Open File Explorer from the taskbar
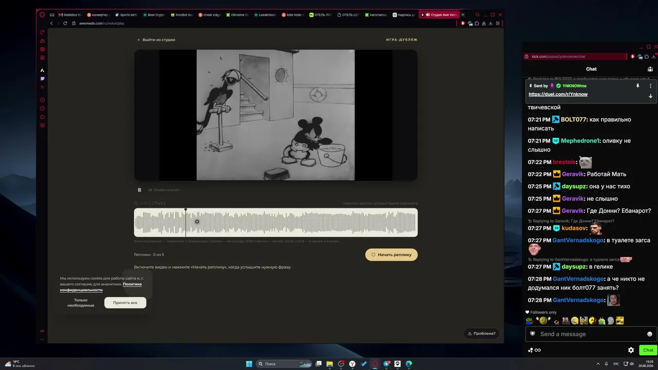 (330, 364)
